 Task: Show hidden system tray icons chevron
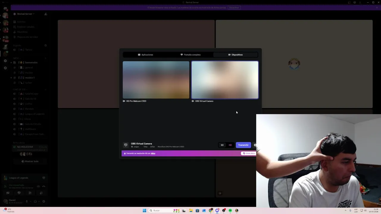(x=346, y=210)
